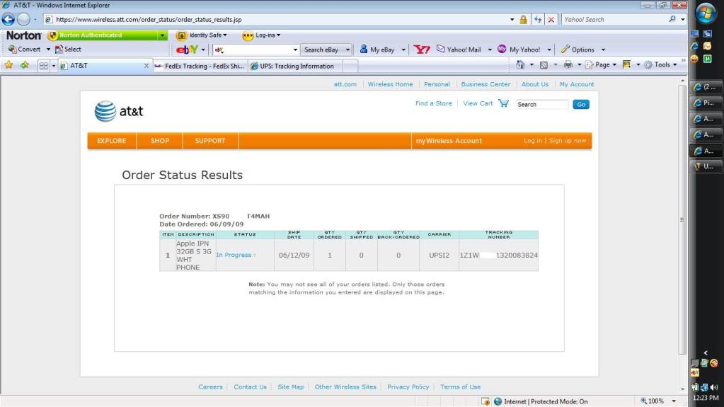Open the Tools menu
724x407 pixels.
[x=661, y=64]
